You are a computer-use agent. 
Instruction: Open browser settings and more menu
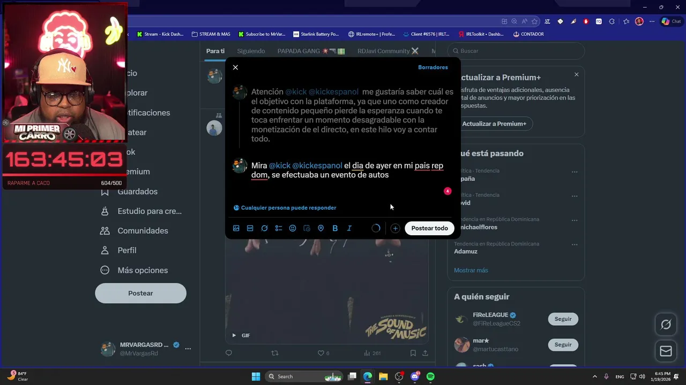652,21
